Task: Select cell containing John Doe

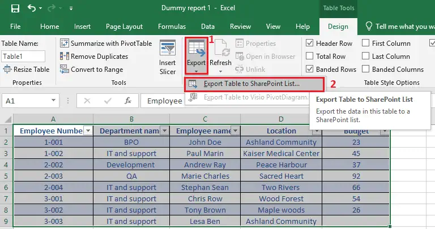Action: click(204, 142)
